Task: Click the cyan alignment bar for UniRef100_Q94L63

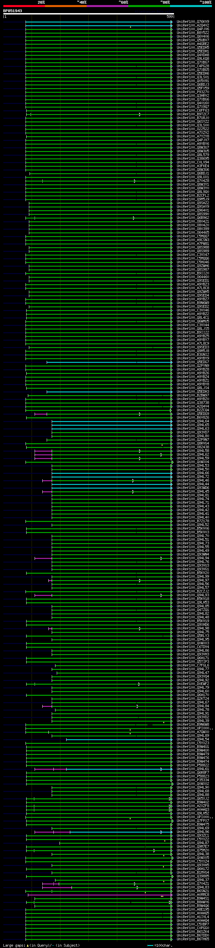Action: (x=112, y=429)
